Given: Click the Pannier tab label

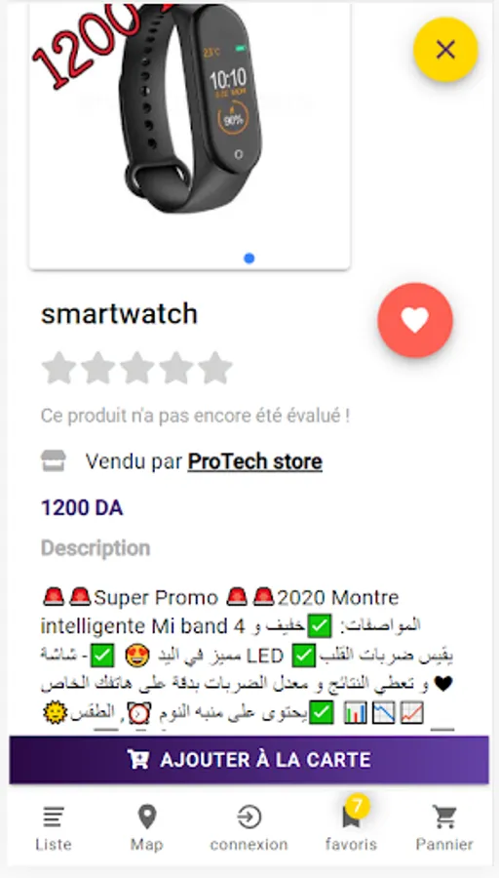Looking at the screenshot, I should point(444,845).
